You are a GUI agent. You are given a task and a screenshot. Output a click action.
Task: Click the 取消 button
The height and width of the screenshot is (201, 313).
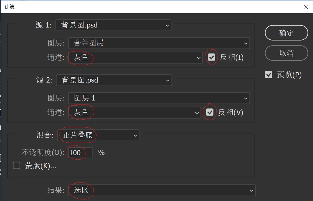click(287, 53)
